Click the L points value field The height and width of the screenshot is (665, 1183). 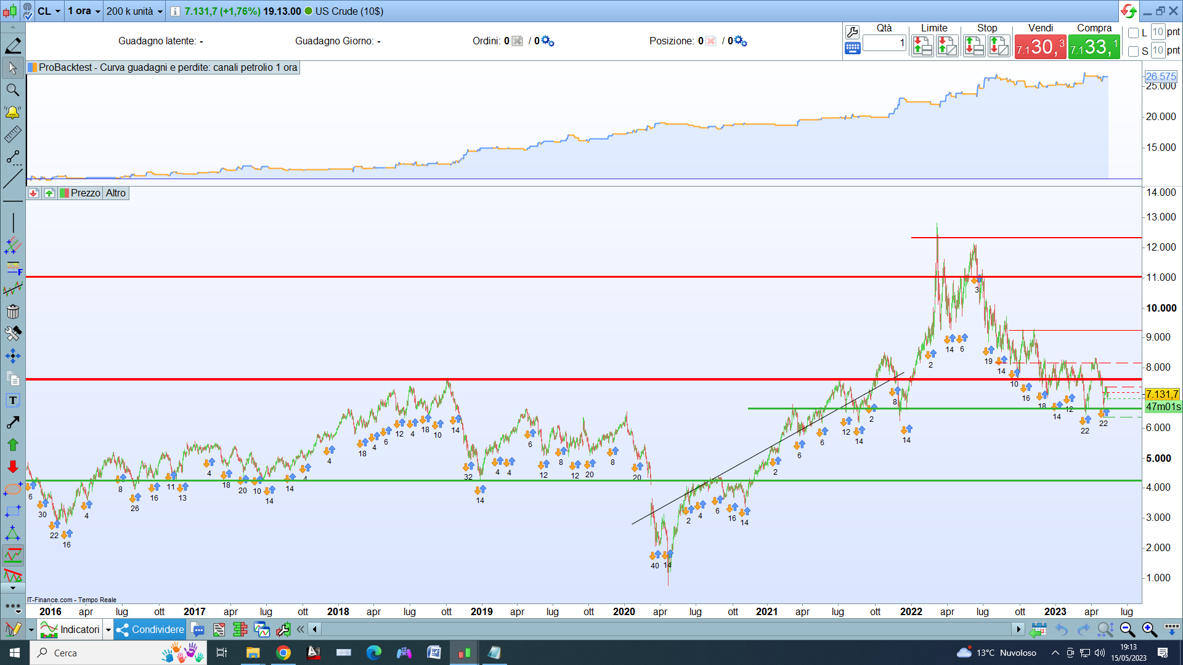1158,32
